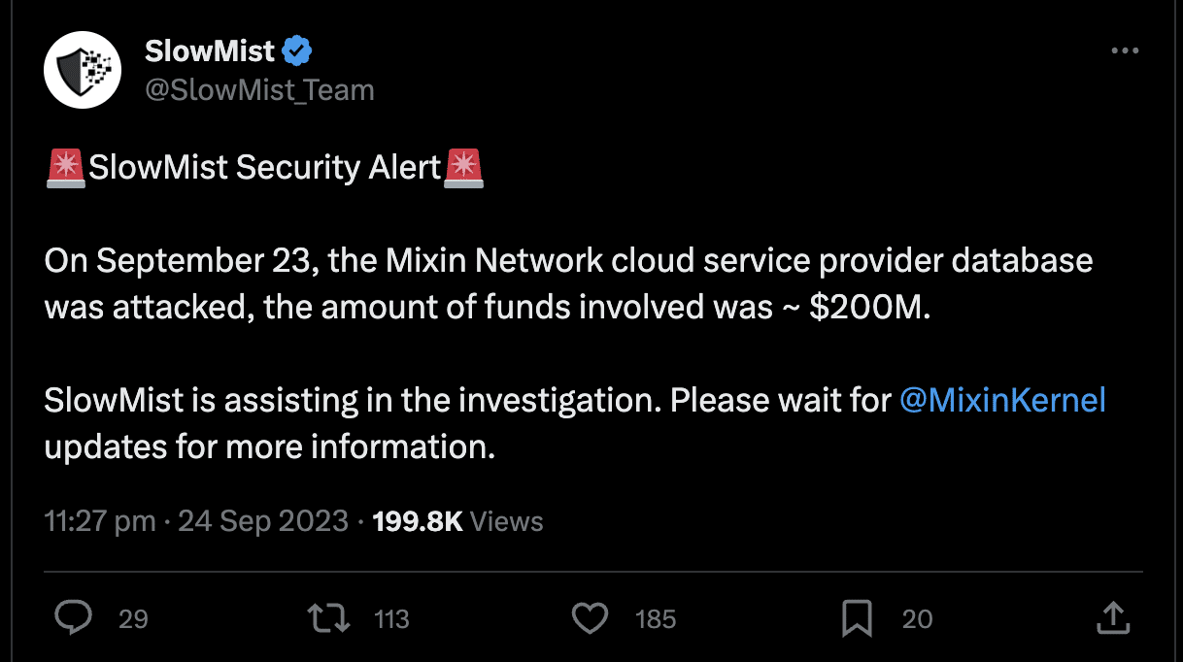Click the siren emoji after 'Security Alert'

click(462, 168)
